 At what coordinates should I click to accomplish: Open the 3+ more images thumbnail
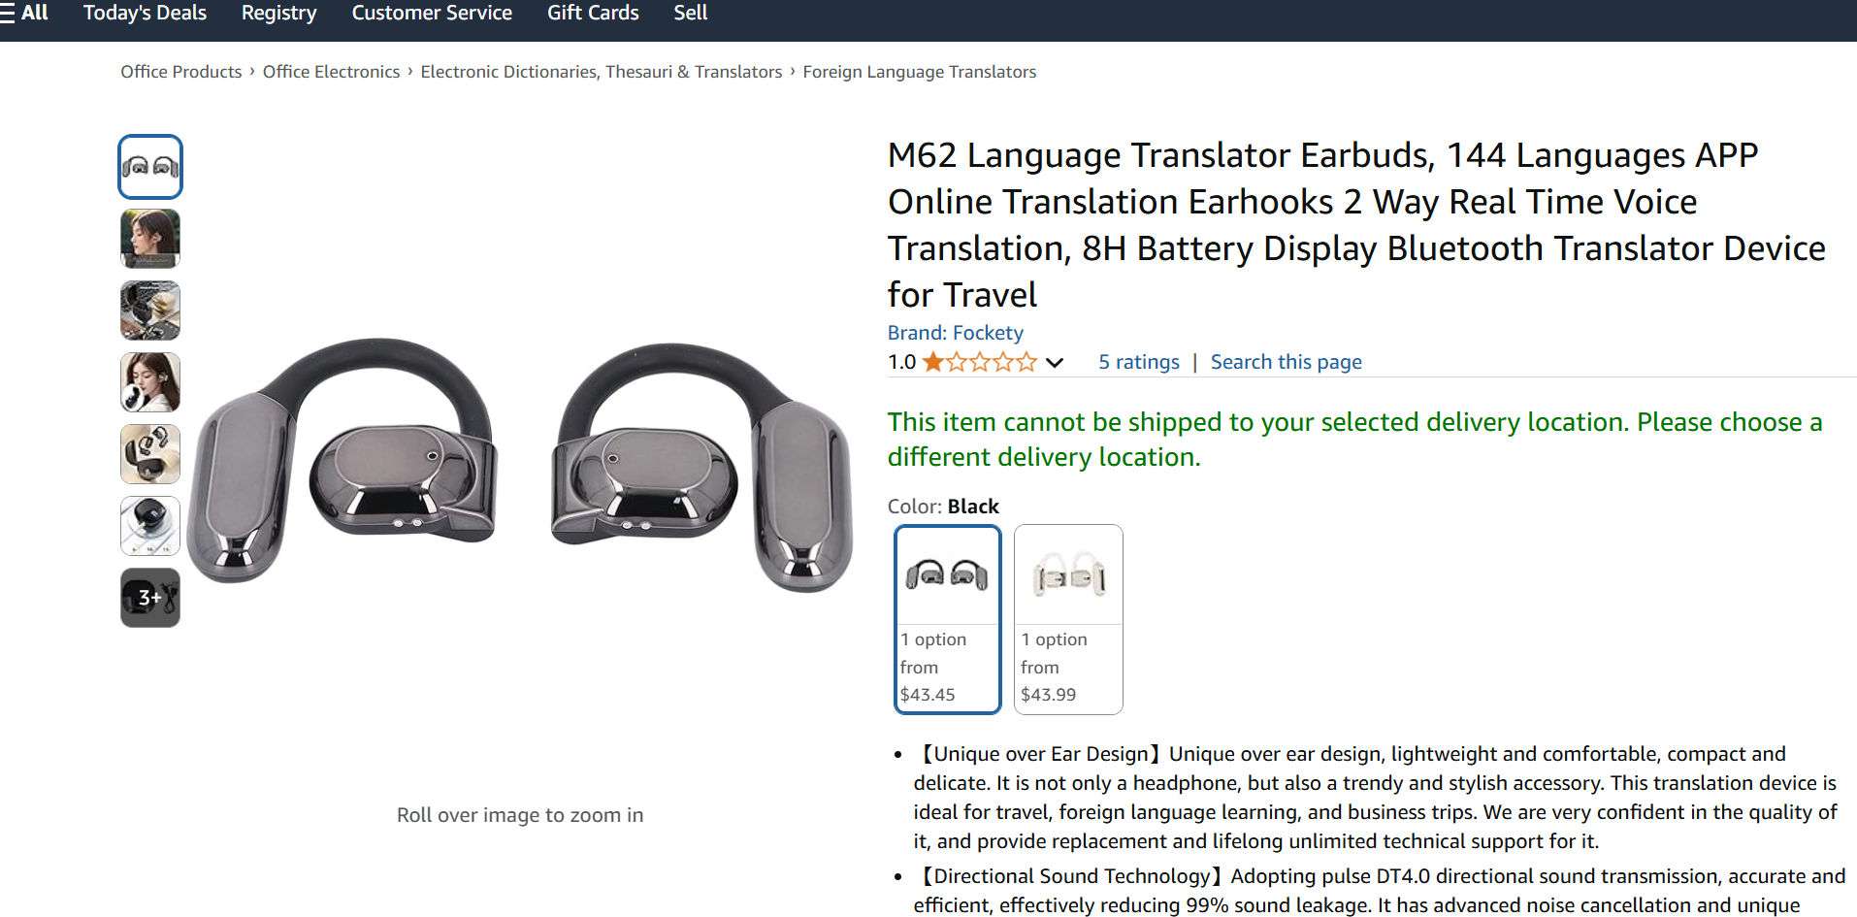(150, 598)
